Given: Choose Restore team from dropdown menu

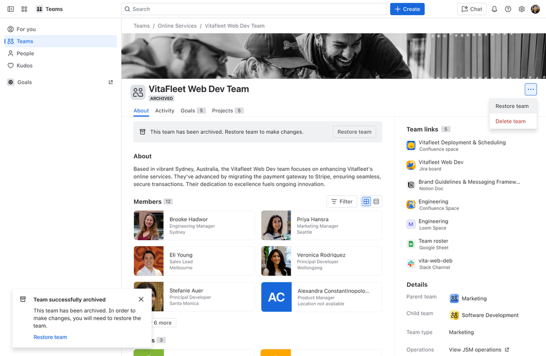Looking at the screenshot, I should (x=513, y=106).
